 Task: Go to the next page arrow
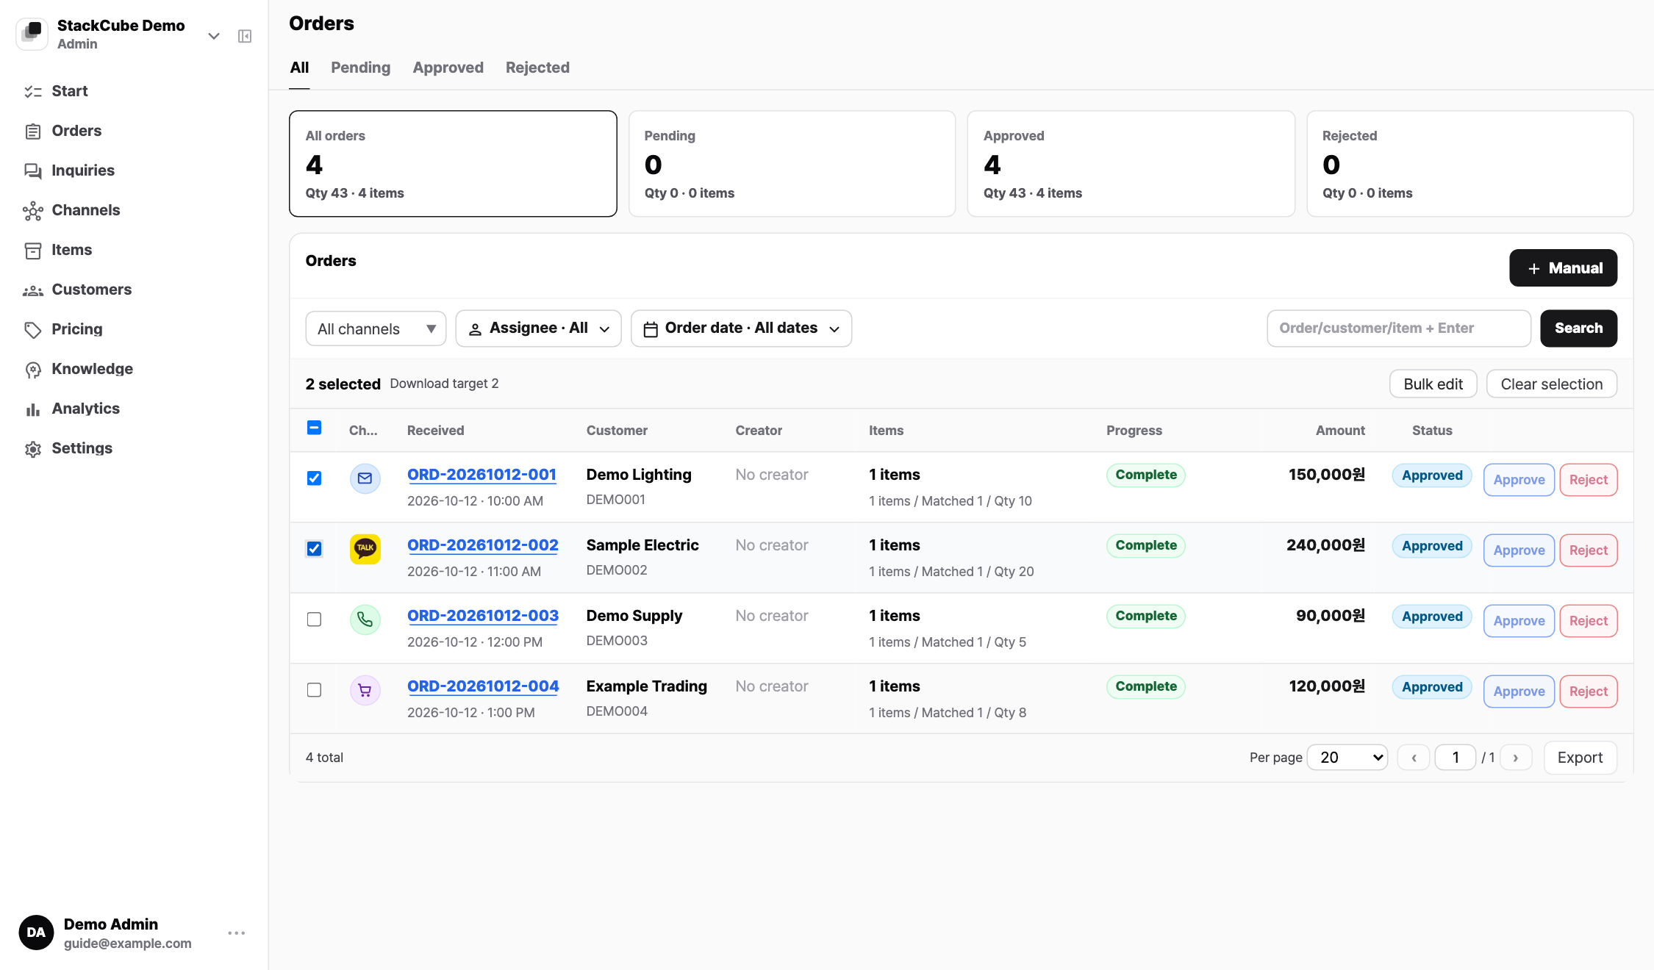[1516, 758]
